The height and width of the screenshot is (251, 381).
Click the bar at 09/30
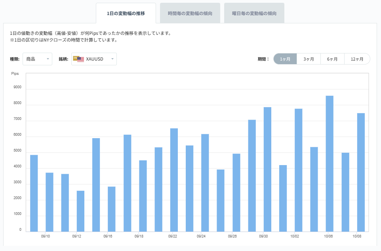(x=267, y=169)
